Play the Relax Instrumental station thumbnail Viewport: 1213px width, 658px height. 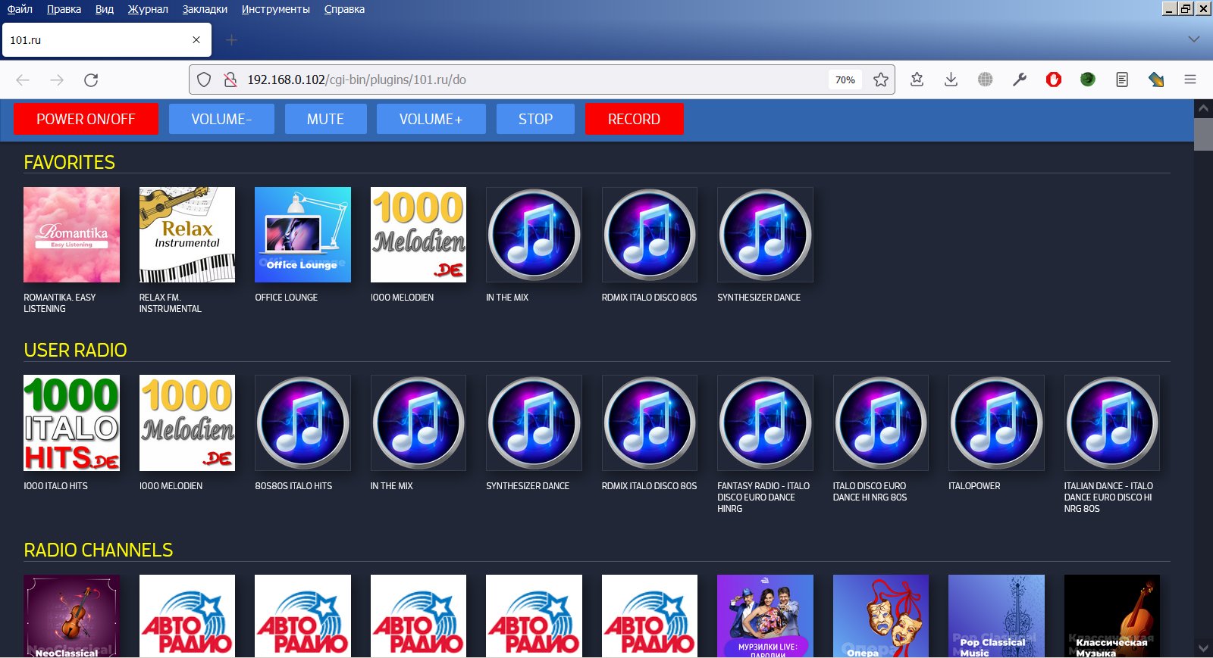(187, 235)
